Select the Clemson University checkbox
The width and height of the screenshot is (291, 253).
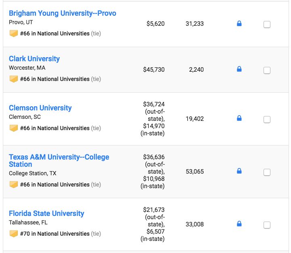(x=267, y=120)
